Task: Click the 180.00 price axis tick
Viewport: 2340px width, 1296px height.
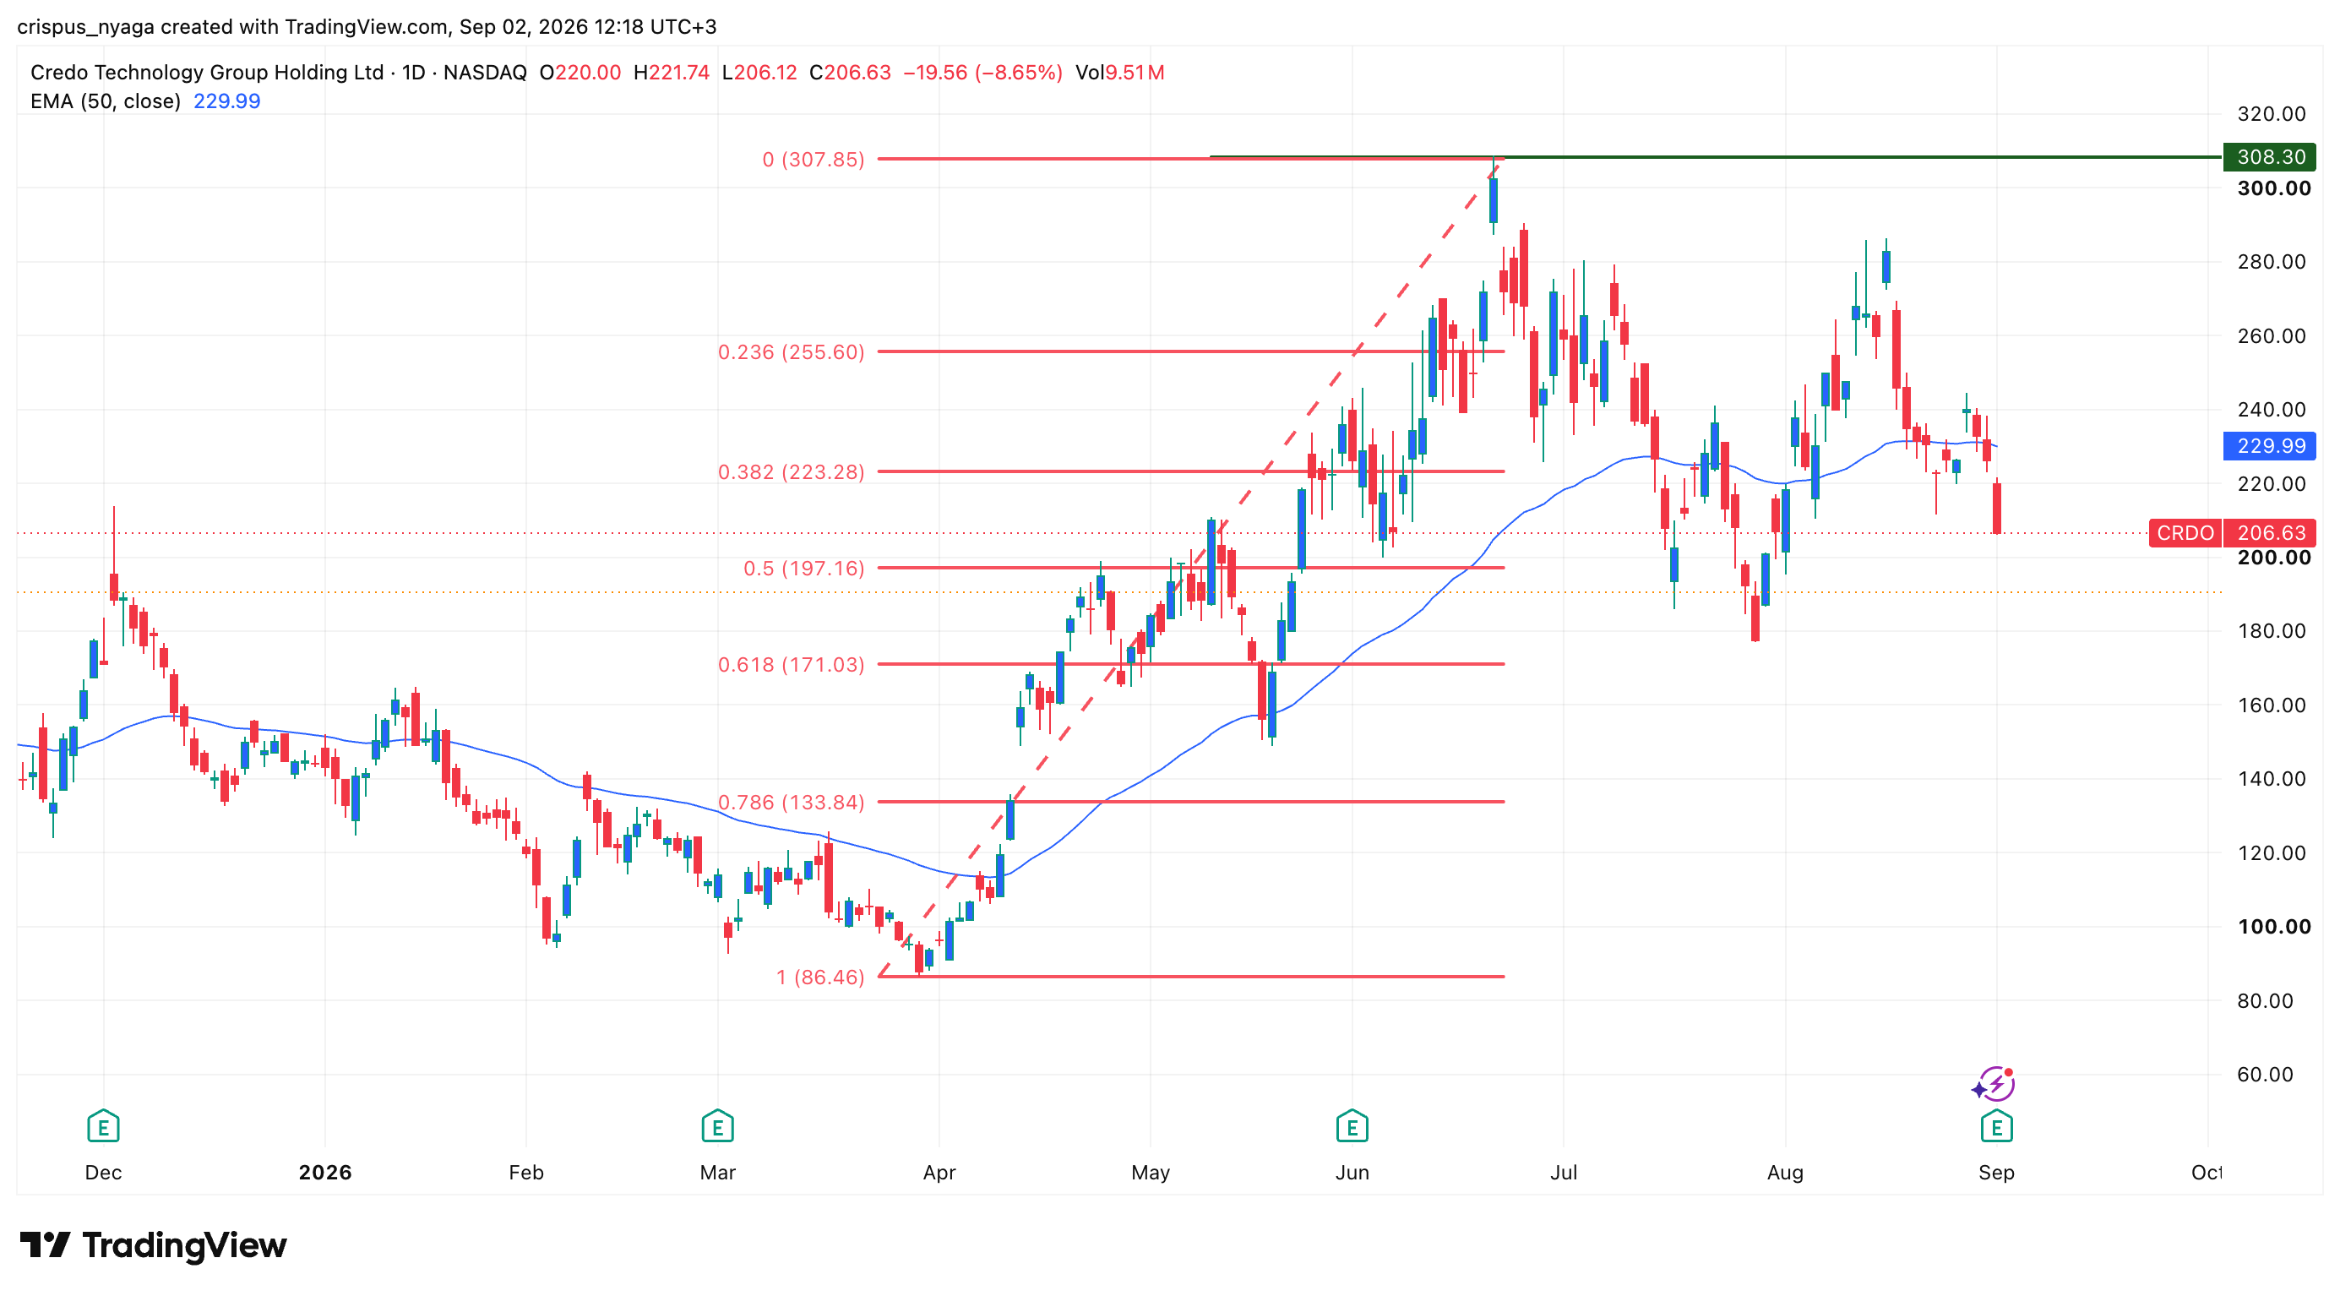Action: (x=2271, y=630)
